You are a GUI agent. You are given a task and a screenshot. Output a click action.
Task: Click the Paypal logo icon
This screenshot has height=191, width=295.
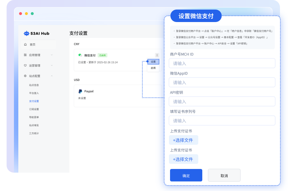[80, 91]
